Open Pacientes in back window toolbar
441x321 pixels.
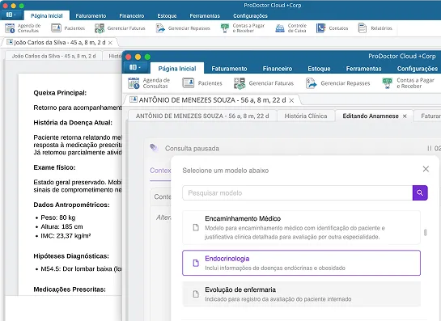[x=68, y=28]
